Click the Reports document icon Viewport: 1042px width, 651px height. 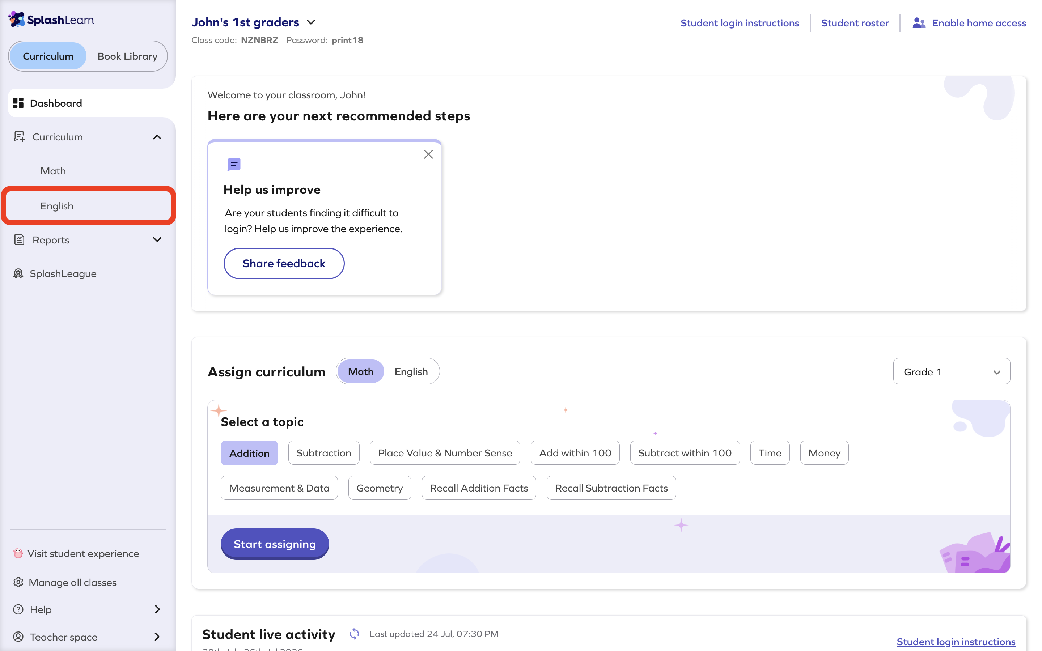tap(20, 239)
